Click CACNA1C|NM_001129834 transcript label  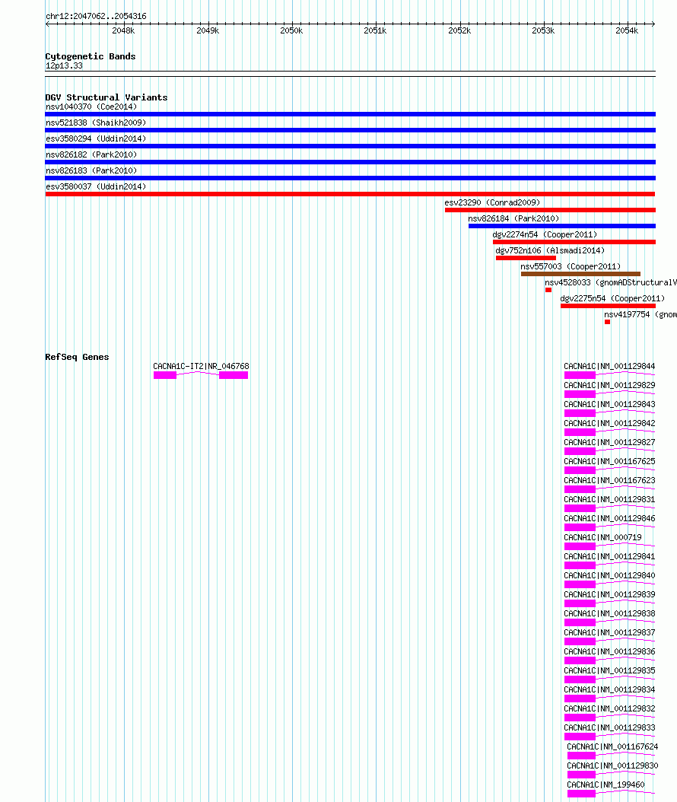(609, 689)
